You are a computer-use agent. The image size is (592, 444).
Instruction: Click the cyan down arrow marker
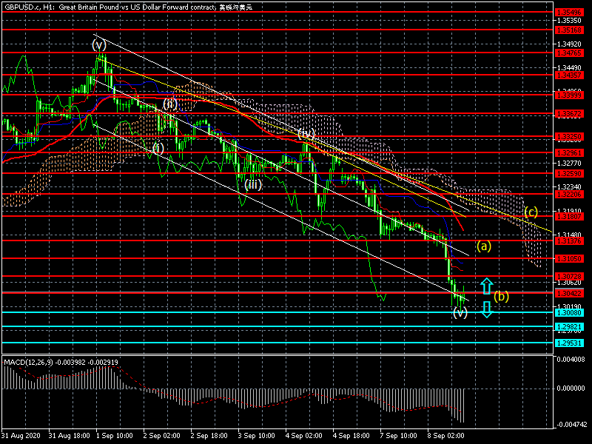[486, 309]
